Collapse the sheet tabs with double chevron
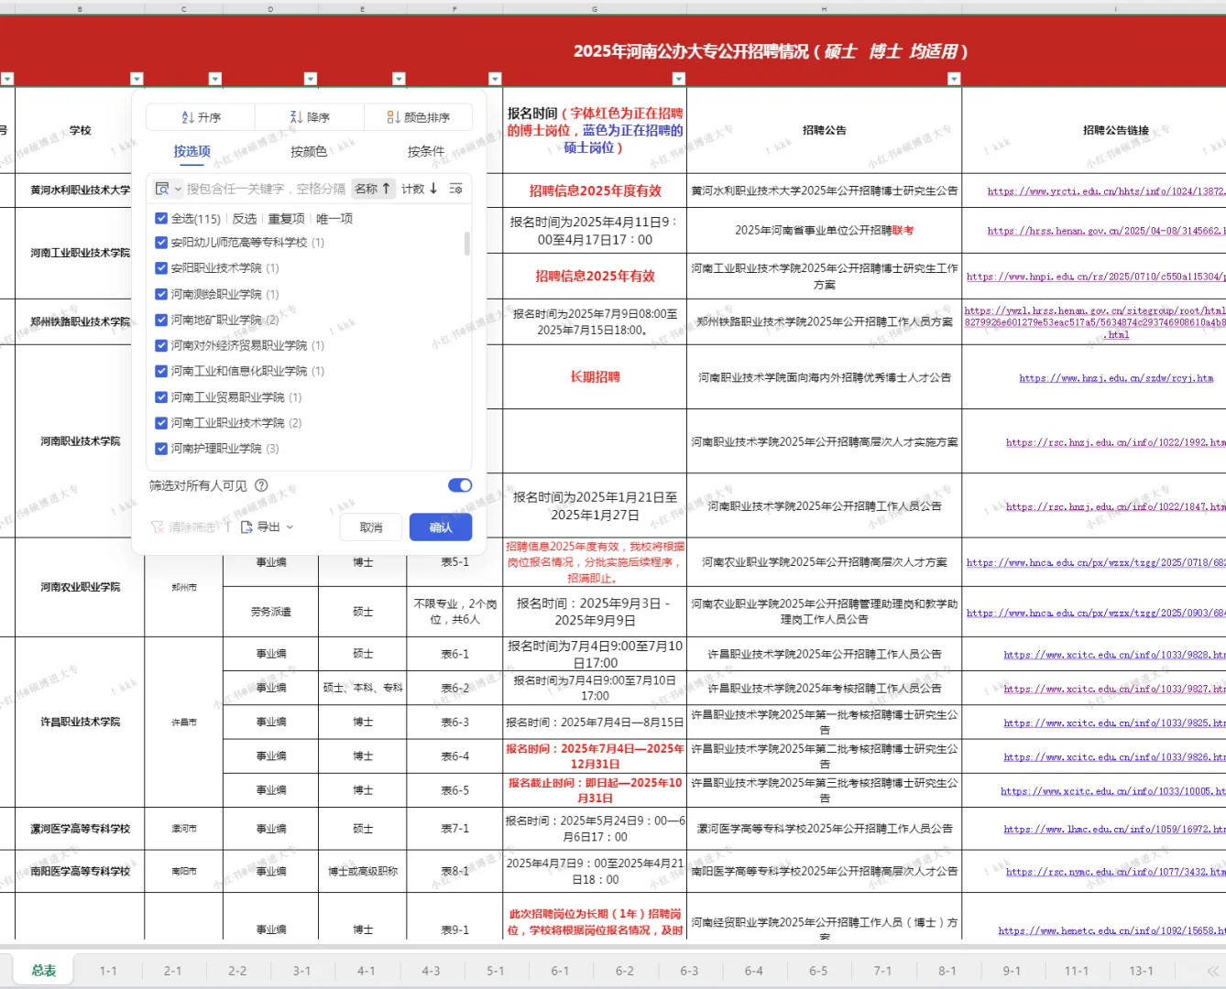 [1213, 971]
